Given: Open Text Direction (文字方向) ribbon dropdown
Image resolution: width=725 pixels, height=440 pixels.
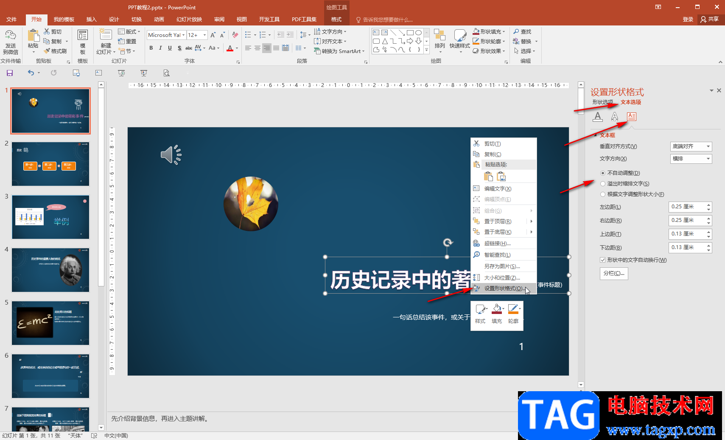Looking at the screenshot, I should tap(330, 32).
